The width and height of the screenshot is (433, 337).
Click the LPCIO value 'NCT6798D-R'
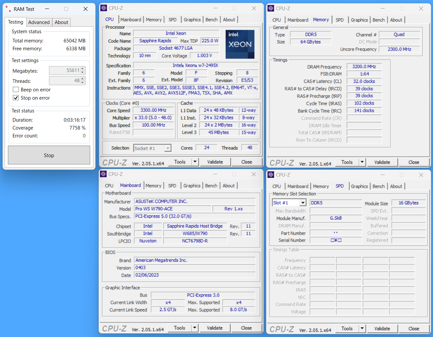[195, 241]
